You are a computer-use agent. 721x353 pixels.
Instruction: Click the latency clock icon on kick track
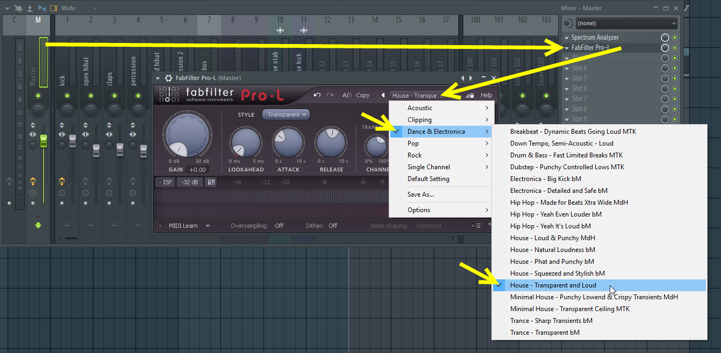(x=62, y=192)
